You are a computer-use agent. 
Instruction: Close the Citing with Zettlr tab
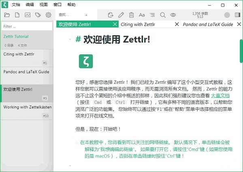tap(177, 24)
